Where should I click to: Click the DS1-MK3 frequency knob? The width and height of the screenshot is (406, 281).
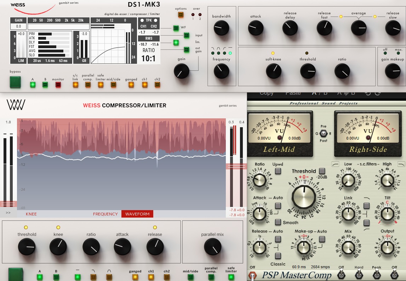coord(221,71)
